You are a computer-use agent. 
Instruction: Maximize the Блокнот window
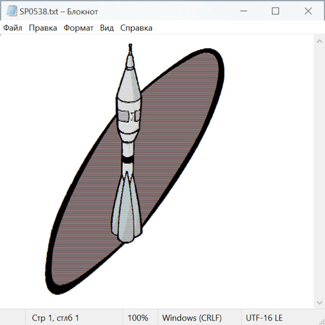275,11
